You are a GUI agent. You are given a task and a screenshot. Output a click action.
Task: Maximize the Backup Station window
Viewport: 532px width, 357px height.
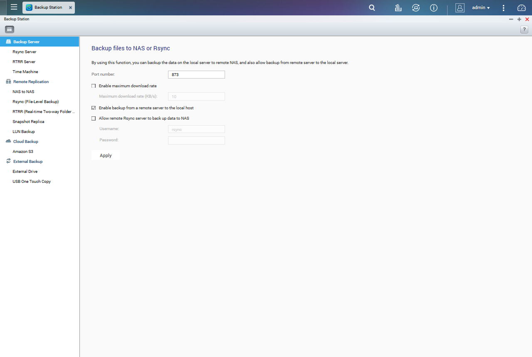point(519,20)
